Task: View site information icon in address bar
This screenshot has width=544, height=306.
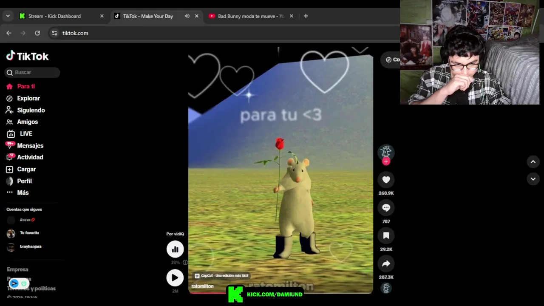Action: point(54,33)
